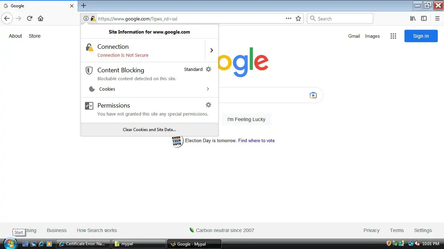Screen dimensions: 444x249
Task: Expand the Cookies row in Content Blocking
Action: coord(150,89)
